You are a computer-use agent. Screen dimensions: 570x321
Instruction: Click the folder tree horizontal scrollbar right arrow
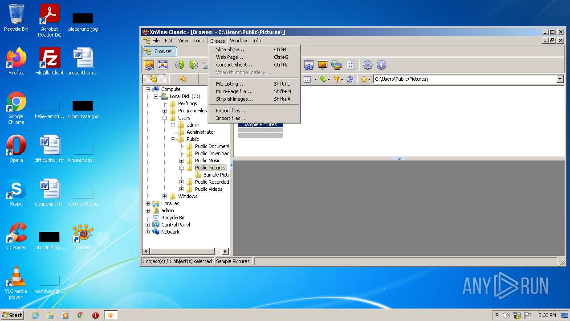click(x=225, y=251)
